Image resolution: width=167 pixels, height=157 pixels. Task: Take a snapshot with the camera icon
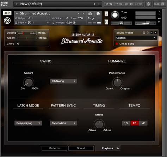click(90, 14)
